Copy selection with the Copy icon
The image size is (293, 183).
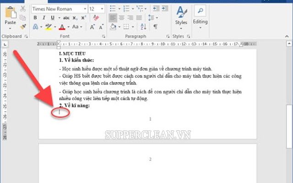[23, 18]
